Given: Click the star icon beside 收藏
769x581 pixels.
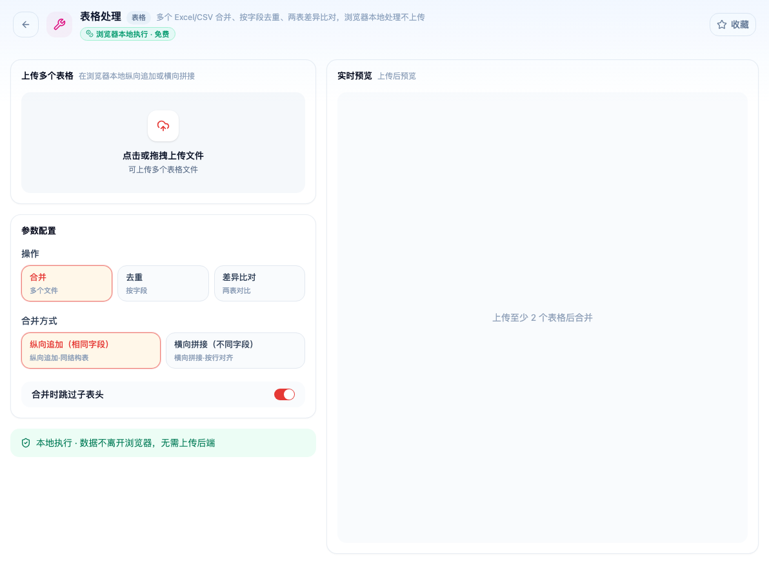Looking at the screenshot, I should 722,25.
